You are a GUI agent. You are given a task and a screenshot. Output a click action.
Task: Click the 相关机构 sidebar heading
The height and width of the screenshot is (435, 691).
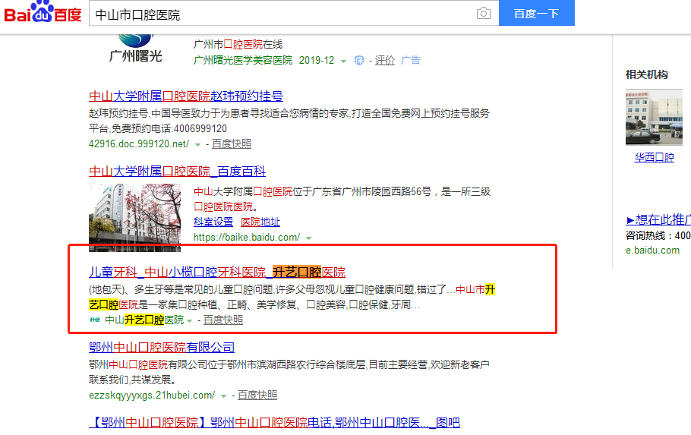click(x=646, y=74)
